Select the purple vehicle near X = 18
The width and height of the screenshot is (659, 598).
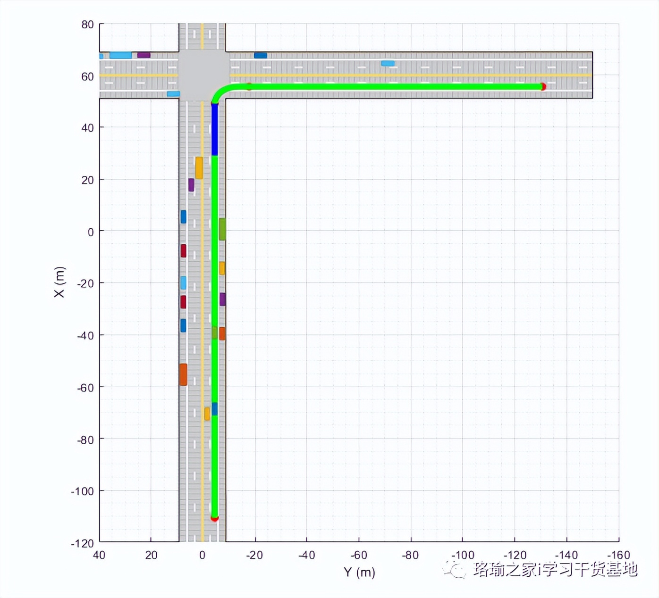tap(191, 185)
